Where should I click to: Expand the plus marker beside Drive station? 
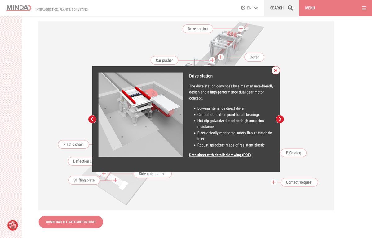point(241,29)
